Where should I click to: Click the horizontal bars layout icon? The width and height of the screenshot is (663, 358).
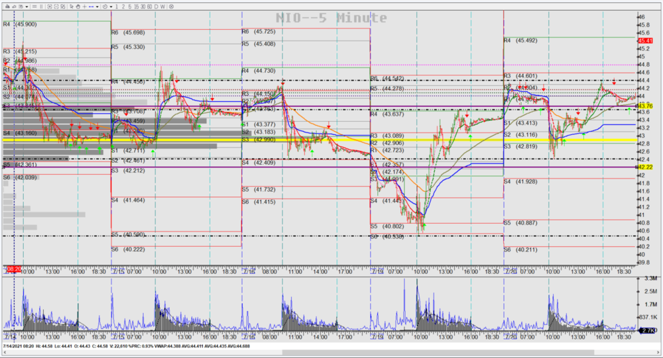tap(34, 7)
